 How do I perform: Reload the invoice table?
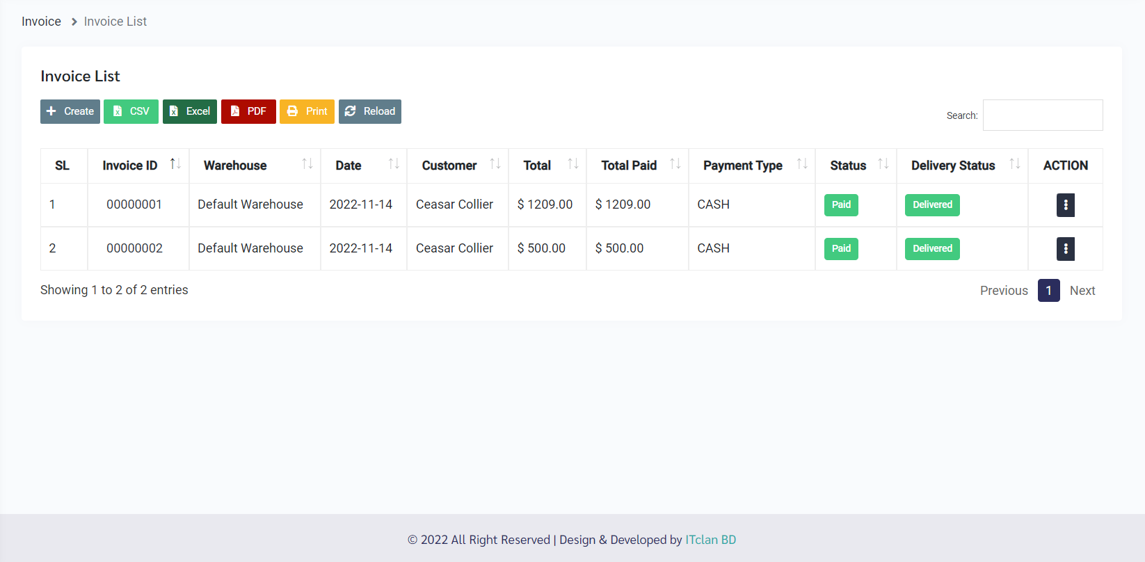370,111
